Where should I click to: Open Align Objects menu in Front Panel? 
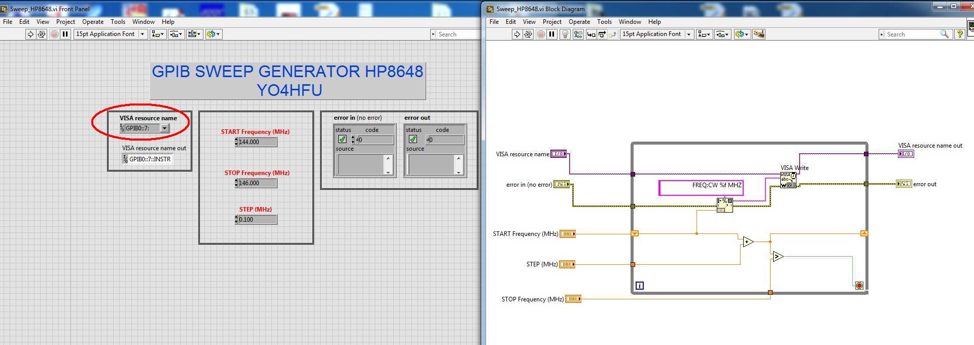(157, 34)
